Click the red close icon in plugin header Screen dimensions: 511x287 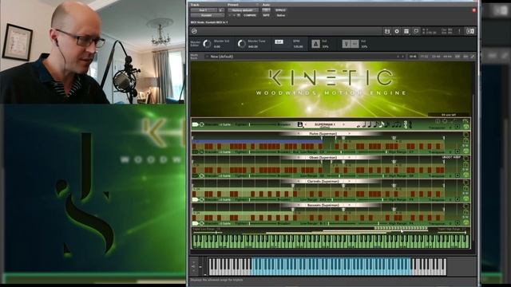coord(473,10)
